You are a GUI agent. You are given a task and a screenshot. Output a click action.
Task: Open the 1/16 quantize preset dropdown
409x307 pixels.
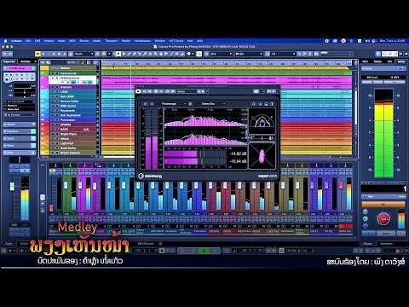(x=283, y=54)
